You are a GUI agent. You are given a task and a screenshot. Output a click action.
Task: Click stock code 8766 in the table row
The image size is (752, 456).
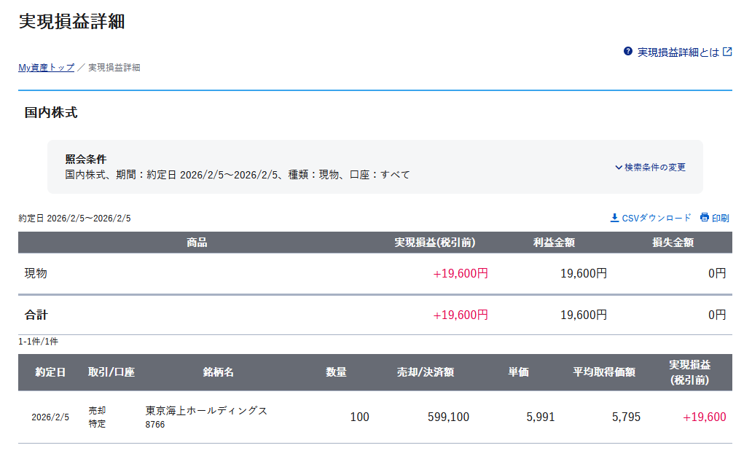155,425
